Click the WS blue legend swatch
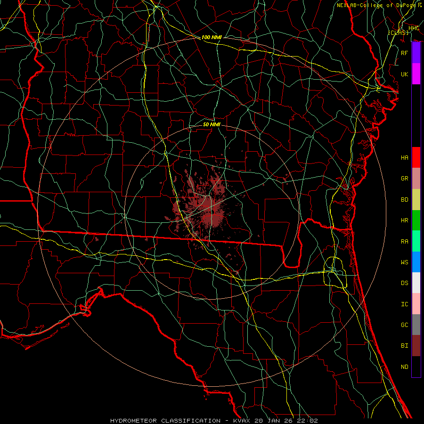 (x=416, y=262)
